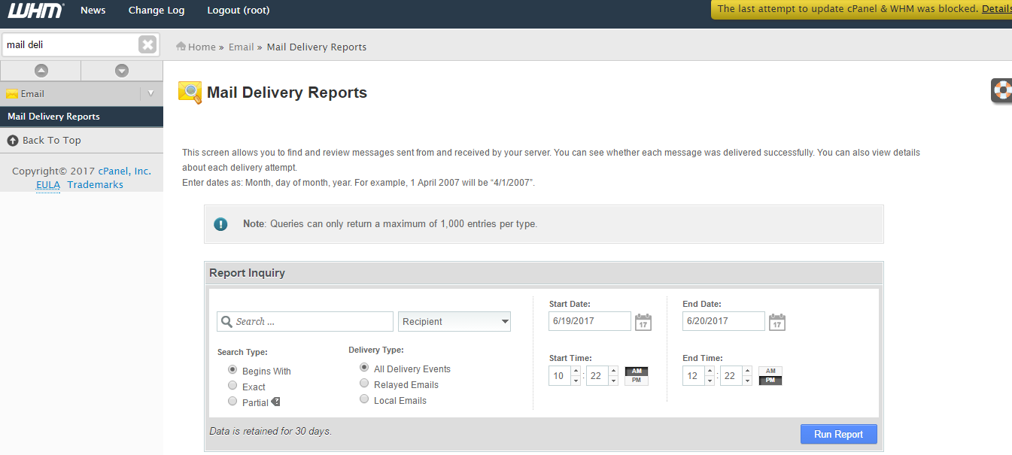Click the collapse-all up arrow button

point(41,71)
